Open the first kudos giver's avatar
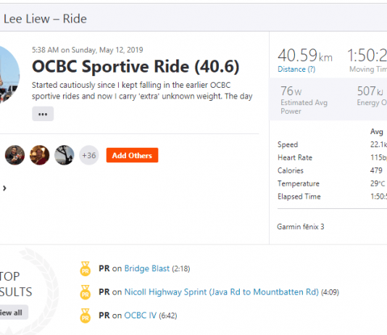This screenshot has height=335, width=387. 14,155
